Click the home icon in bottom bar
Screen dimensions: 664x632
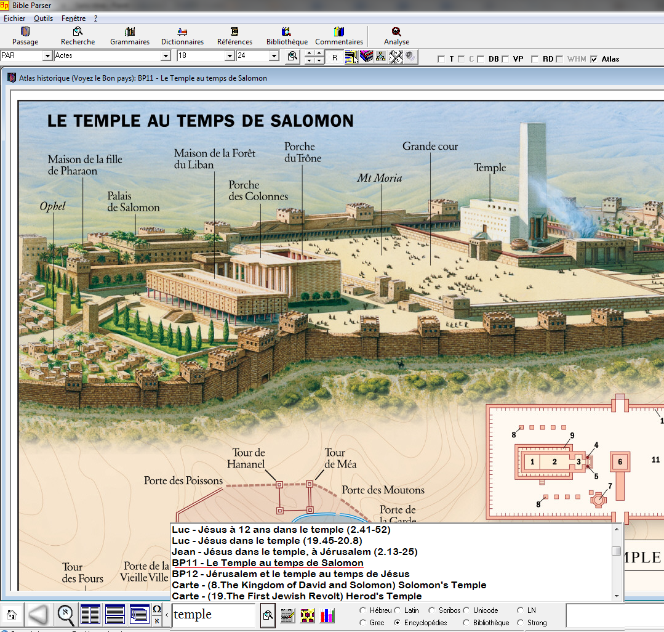(x=12, y=615)
